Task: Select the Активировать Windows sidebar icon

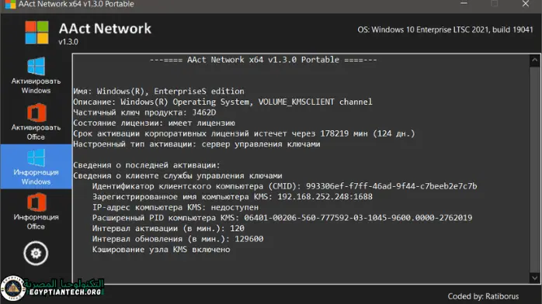Action: [36, 75]
